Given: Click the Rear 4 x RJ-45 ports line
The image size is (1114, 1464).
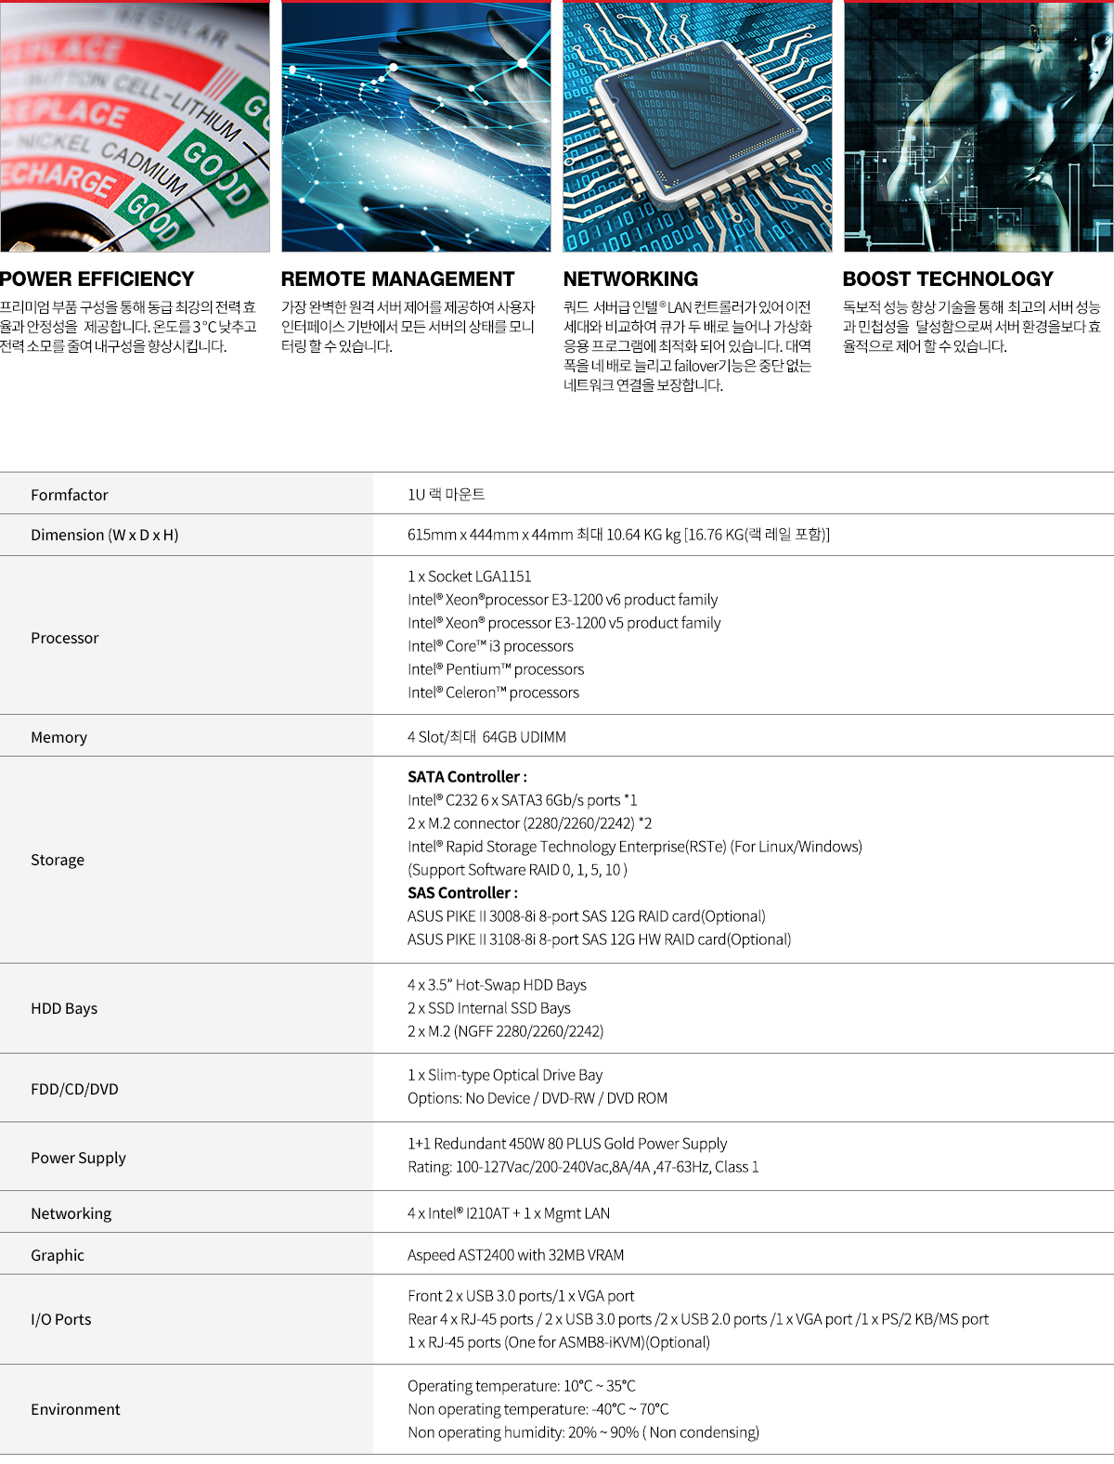Looking at the screenshot, I should (698, 1319).
